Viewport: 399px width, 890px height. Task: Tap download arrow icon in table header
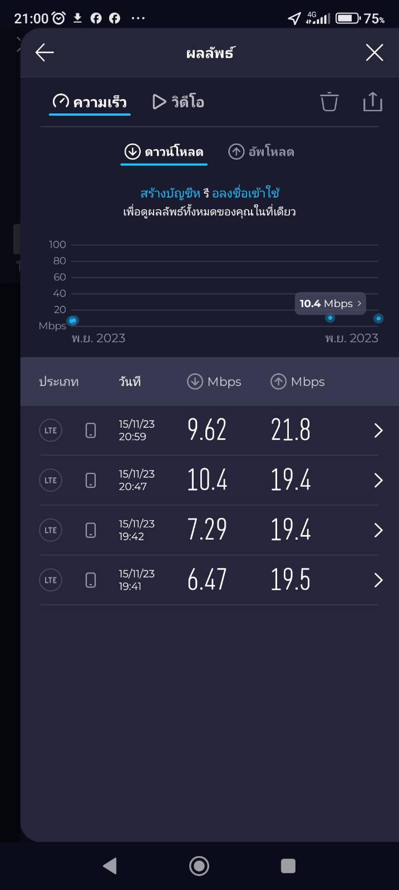(195, 382)
